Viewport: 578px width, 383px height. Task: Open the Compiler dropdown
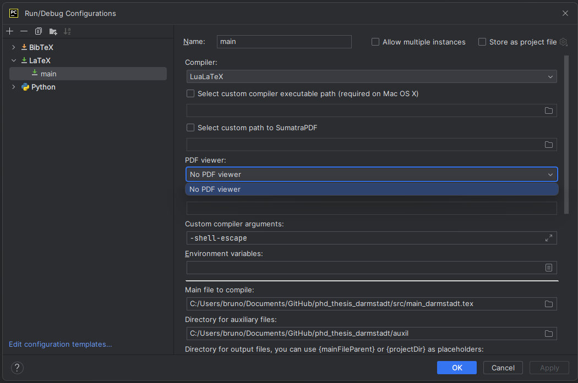click(x=550, y=77)
